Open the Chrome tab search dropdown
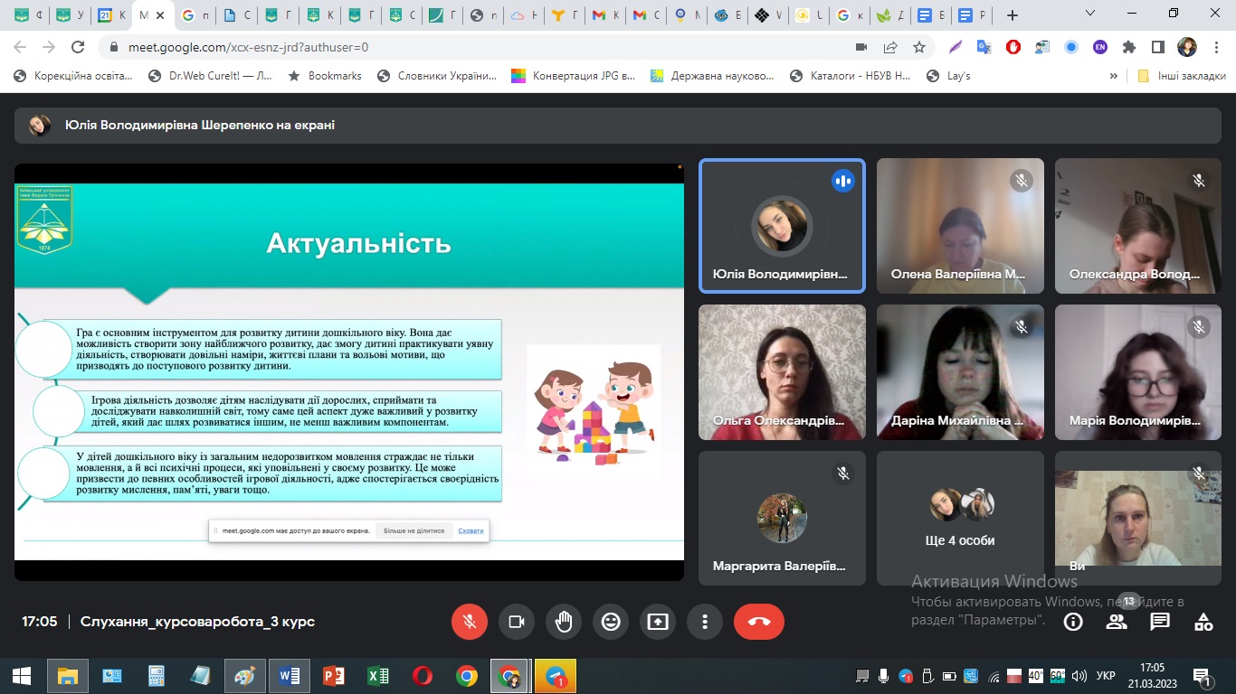This screenshot has width=1236, height=694. [1090, 14]
